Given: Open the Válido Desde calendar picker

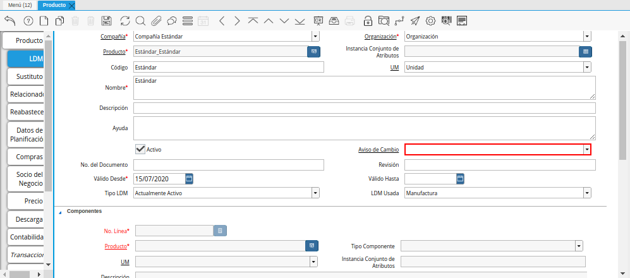Looking at the screenshot, I should click(189, 179).
